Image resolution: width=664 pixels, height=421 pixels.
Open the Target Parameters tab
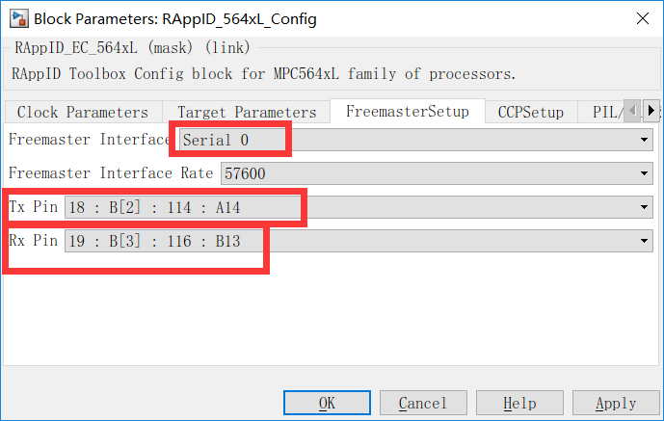(x=247, y=112)
